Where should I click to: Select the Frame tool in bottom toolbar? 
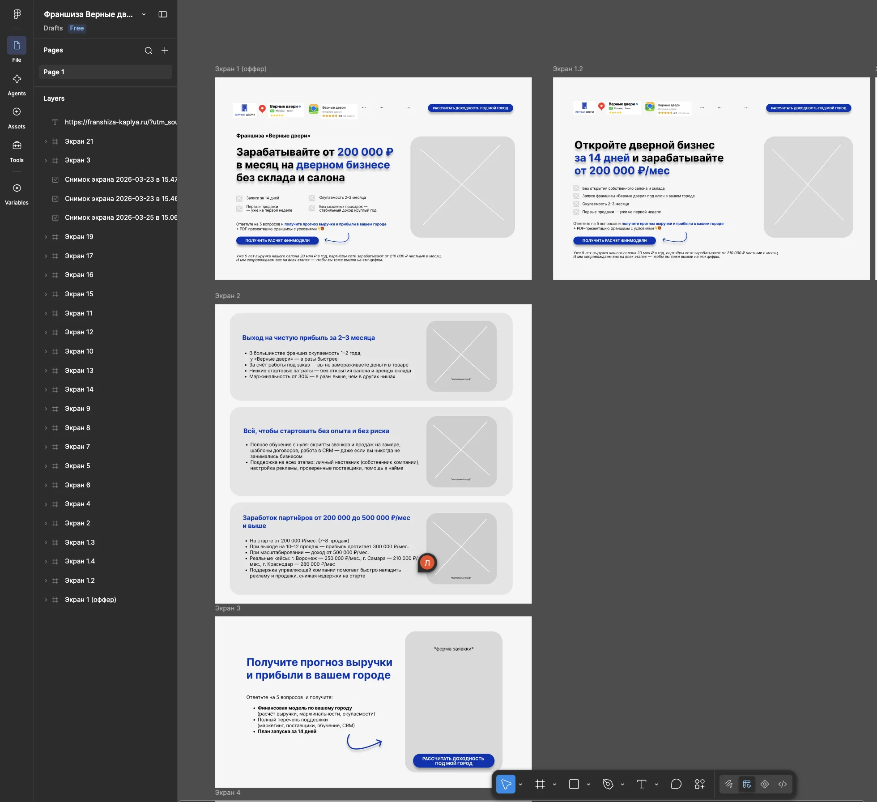[540, 784]
